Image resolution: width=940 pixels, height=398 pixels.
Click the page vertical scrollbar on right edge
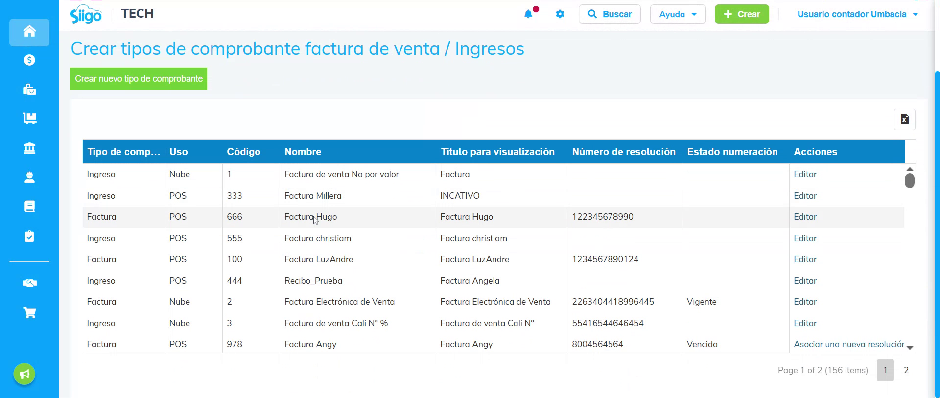[x=937, y=235]
